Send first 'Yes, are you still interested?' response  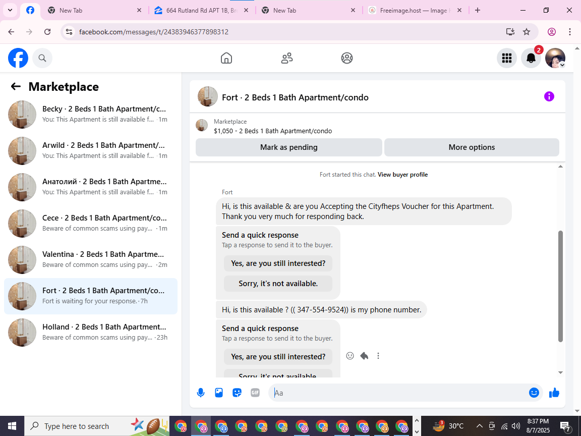pyautogui.click(x=278, y=263)
